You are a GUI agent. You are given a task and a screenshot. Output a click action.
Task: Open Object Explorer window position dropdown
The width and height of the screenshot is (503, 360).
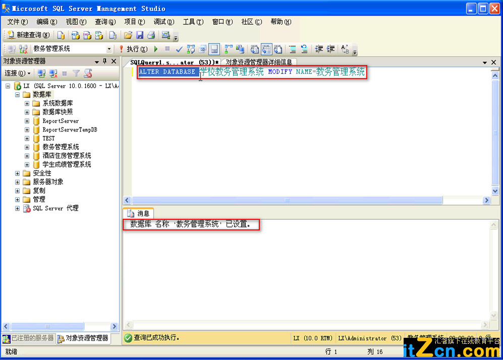point(96,62)
